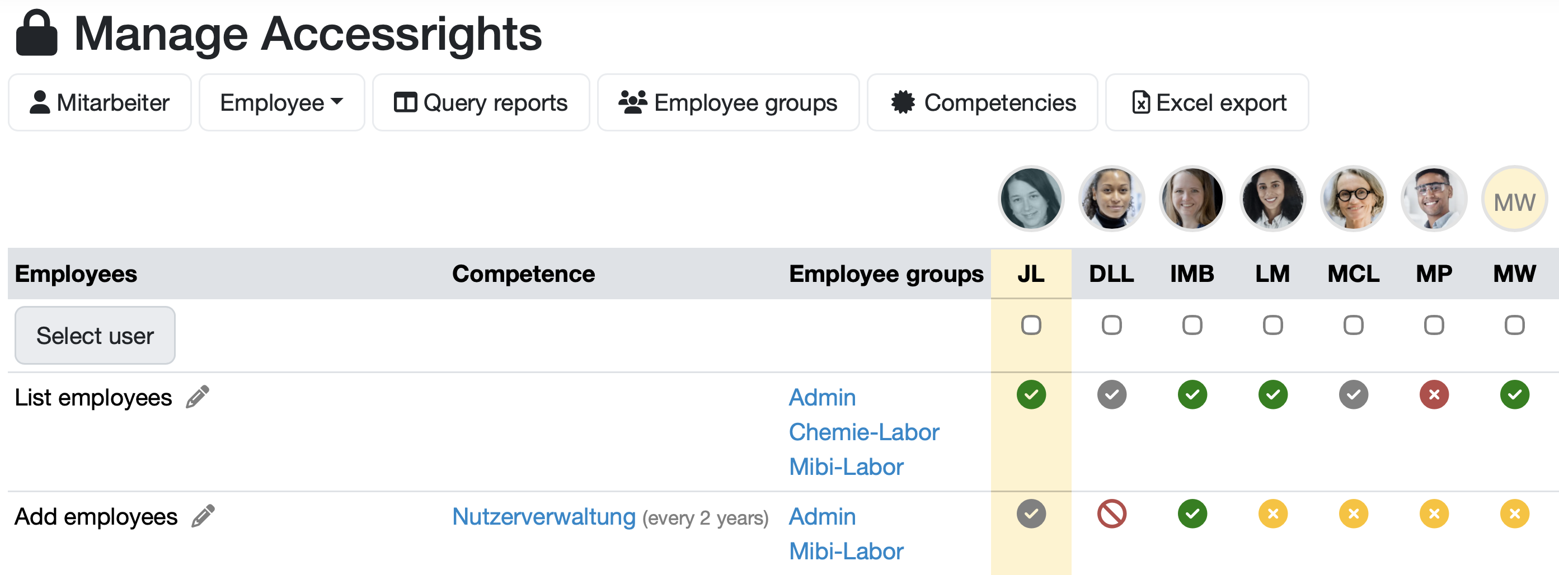
Task: Open the Nutzerverwaltung competence link
Action: 543,517
